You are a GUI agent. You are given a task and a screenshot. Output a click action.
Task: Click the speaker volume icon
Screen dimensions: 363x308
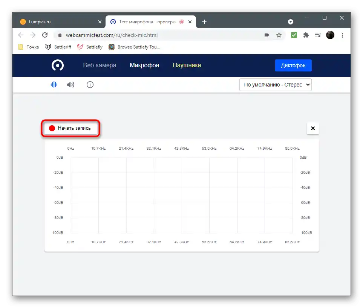[x=70, y=85]
